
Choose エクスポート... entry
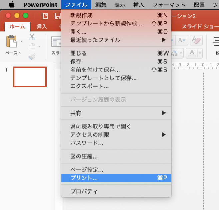tap(116, 86)
